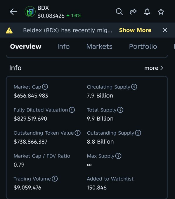This screenshot has width=175, height=199.
Task: Show Market Cap info tooltip
Action: (x=45, y=87)
